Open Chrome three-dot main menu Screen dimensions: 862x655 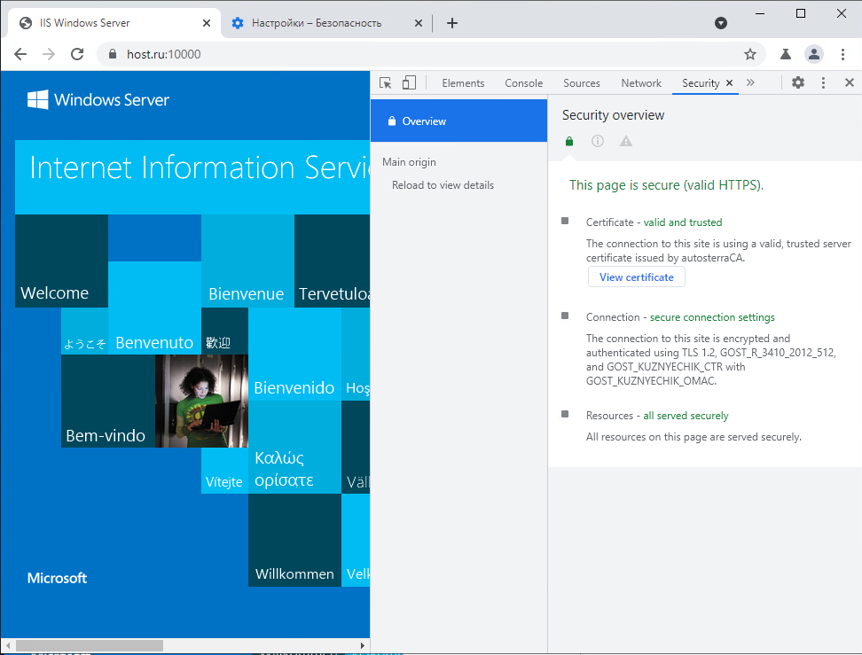click(842, 54)
